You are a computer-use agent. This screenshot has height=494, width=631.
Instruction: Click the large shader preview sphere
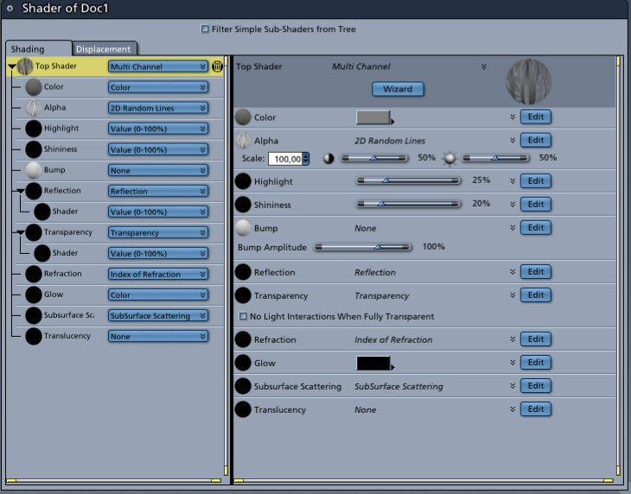[x=528, y=81]
